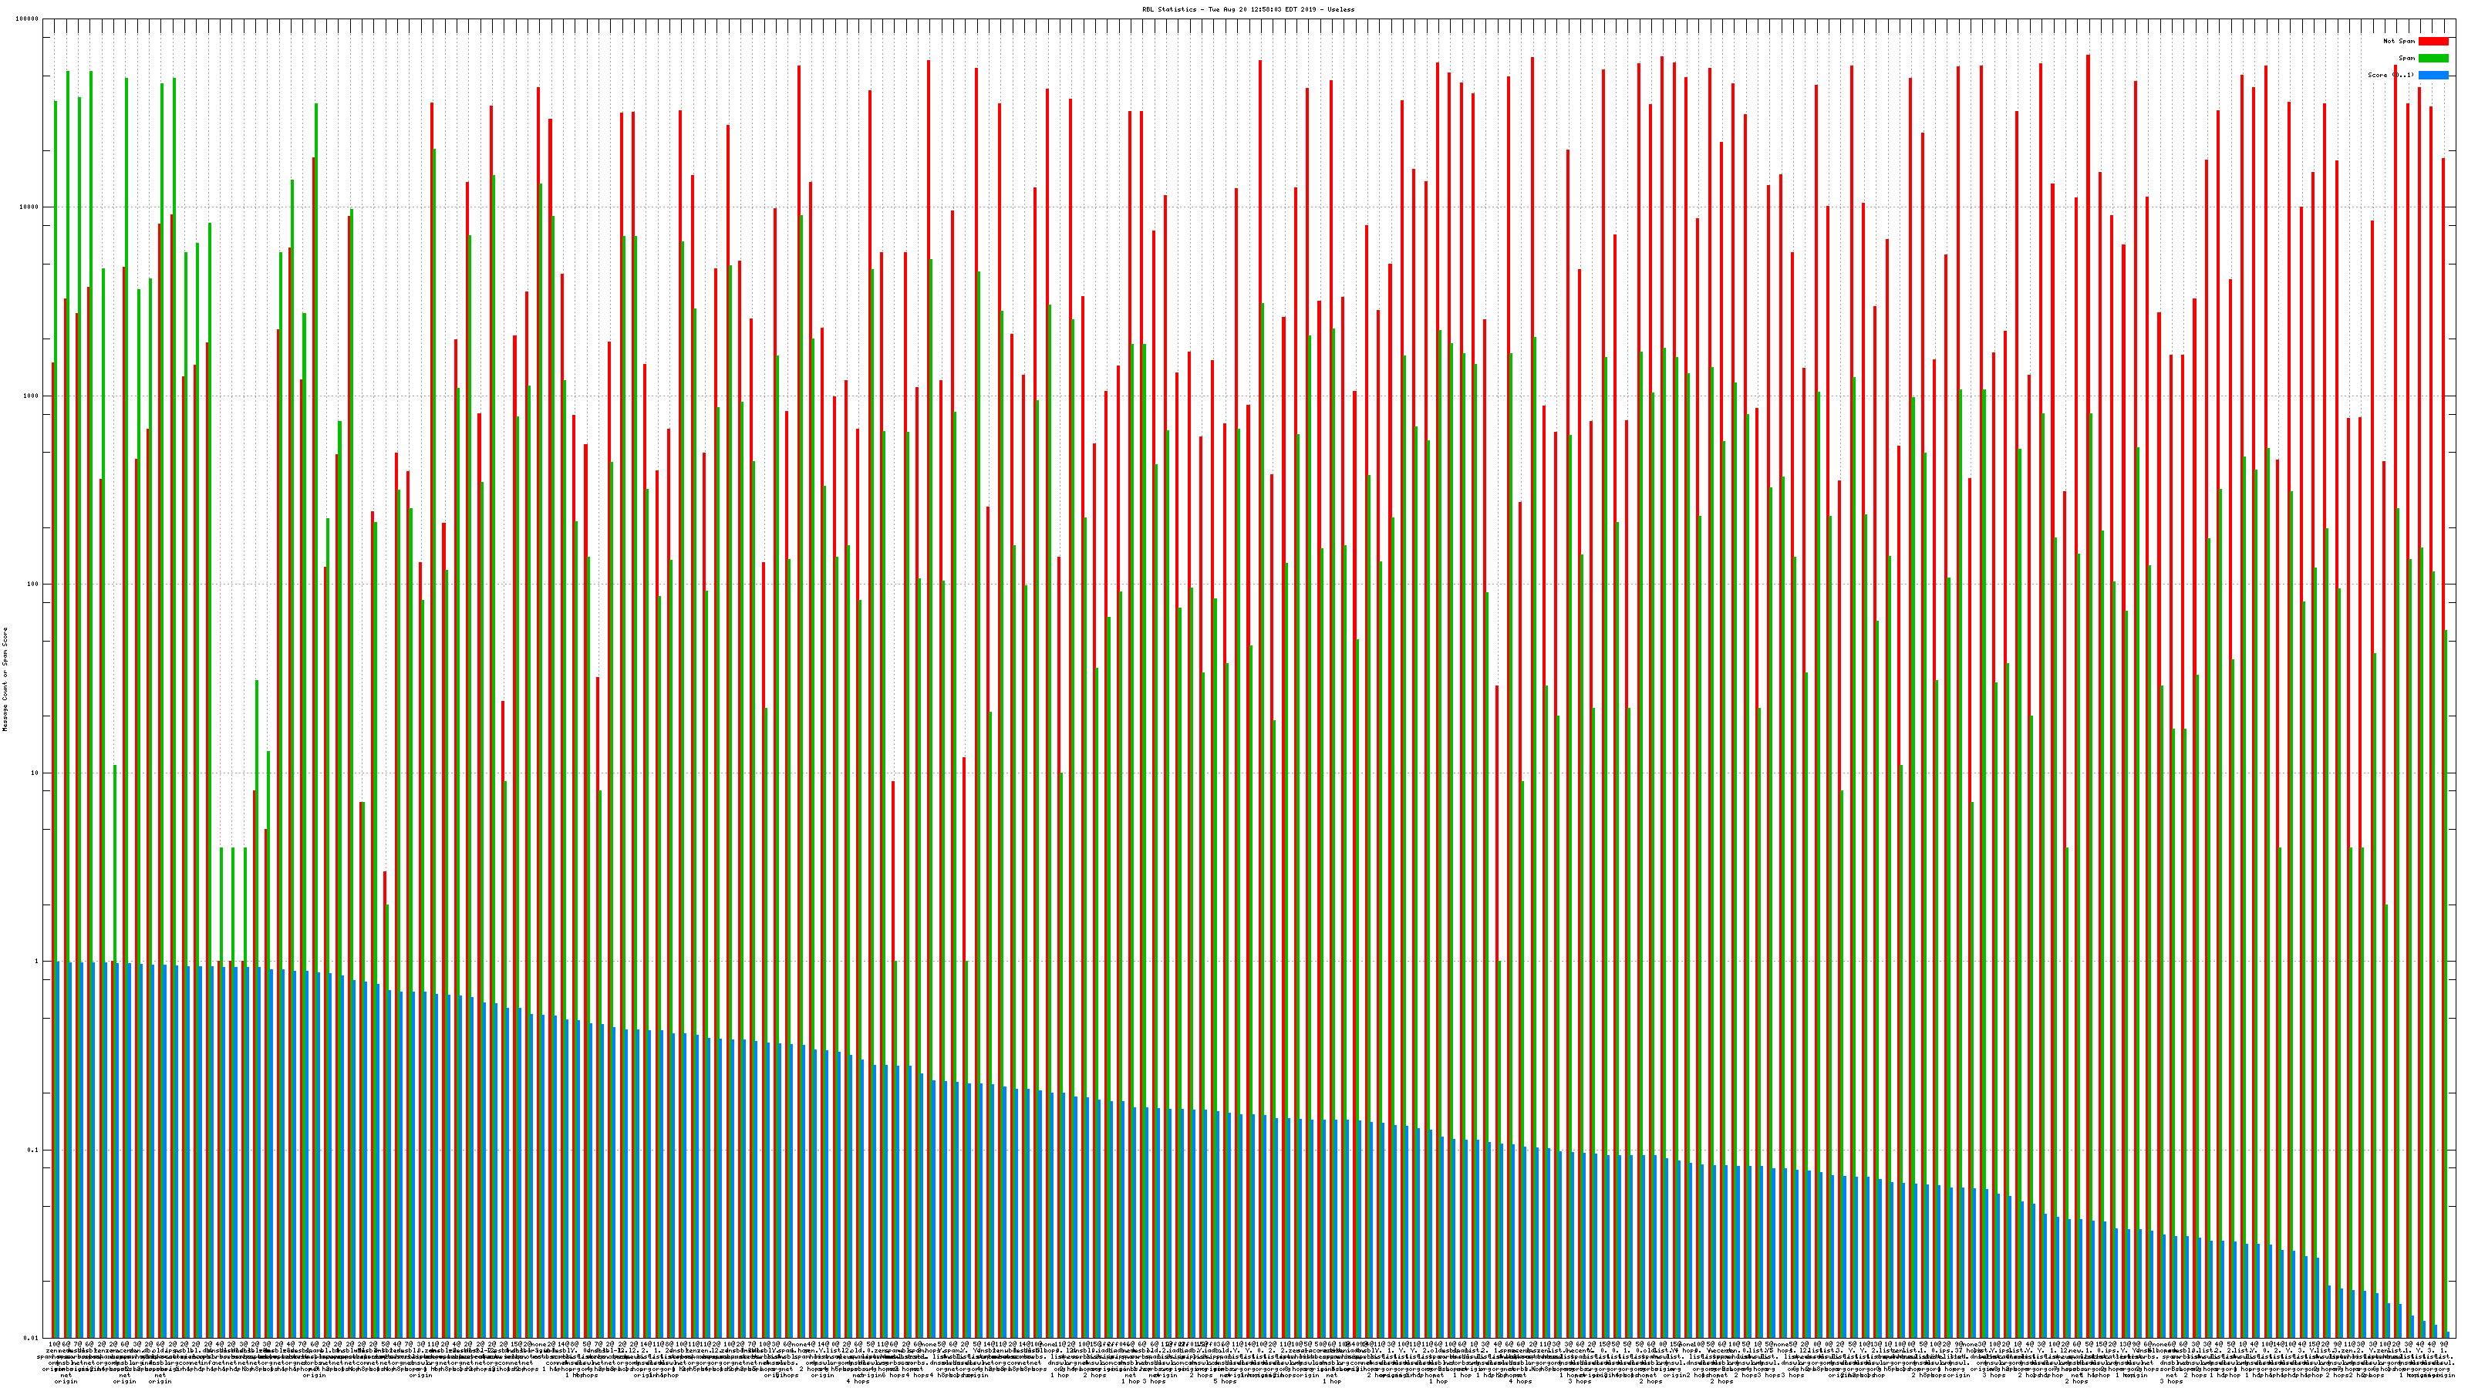Click the leftmost green Spam bar

56,479
